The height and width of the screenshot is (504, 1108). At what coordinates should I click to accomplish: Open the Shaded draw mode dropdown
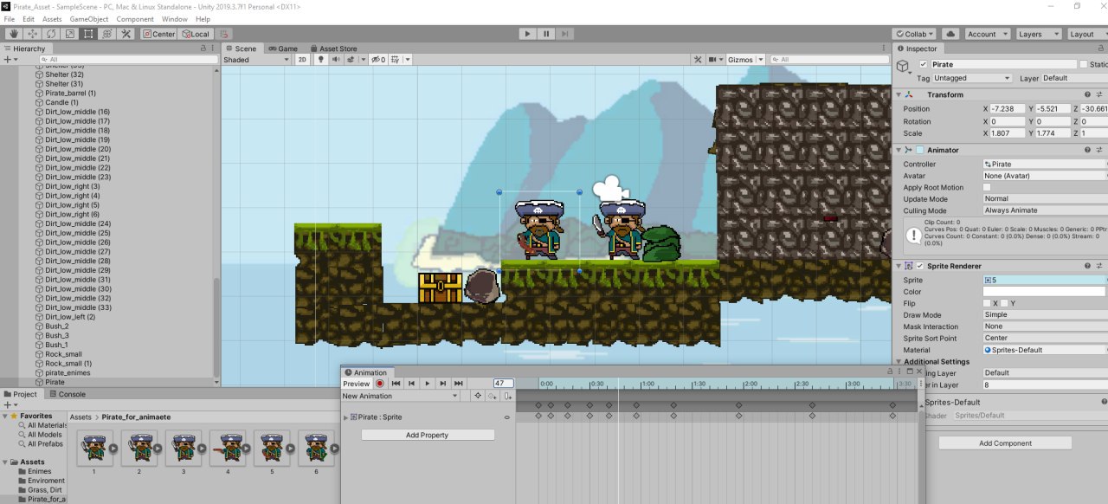256,60
